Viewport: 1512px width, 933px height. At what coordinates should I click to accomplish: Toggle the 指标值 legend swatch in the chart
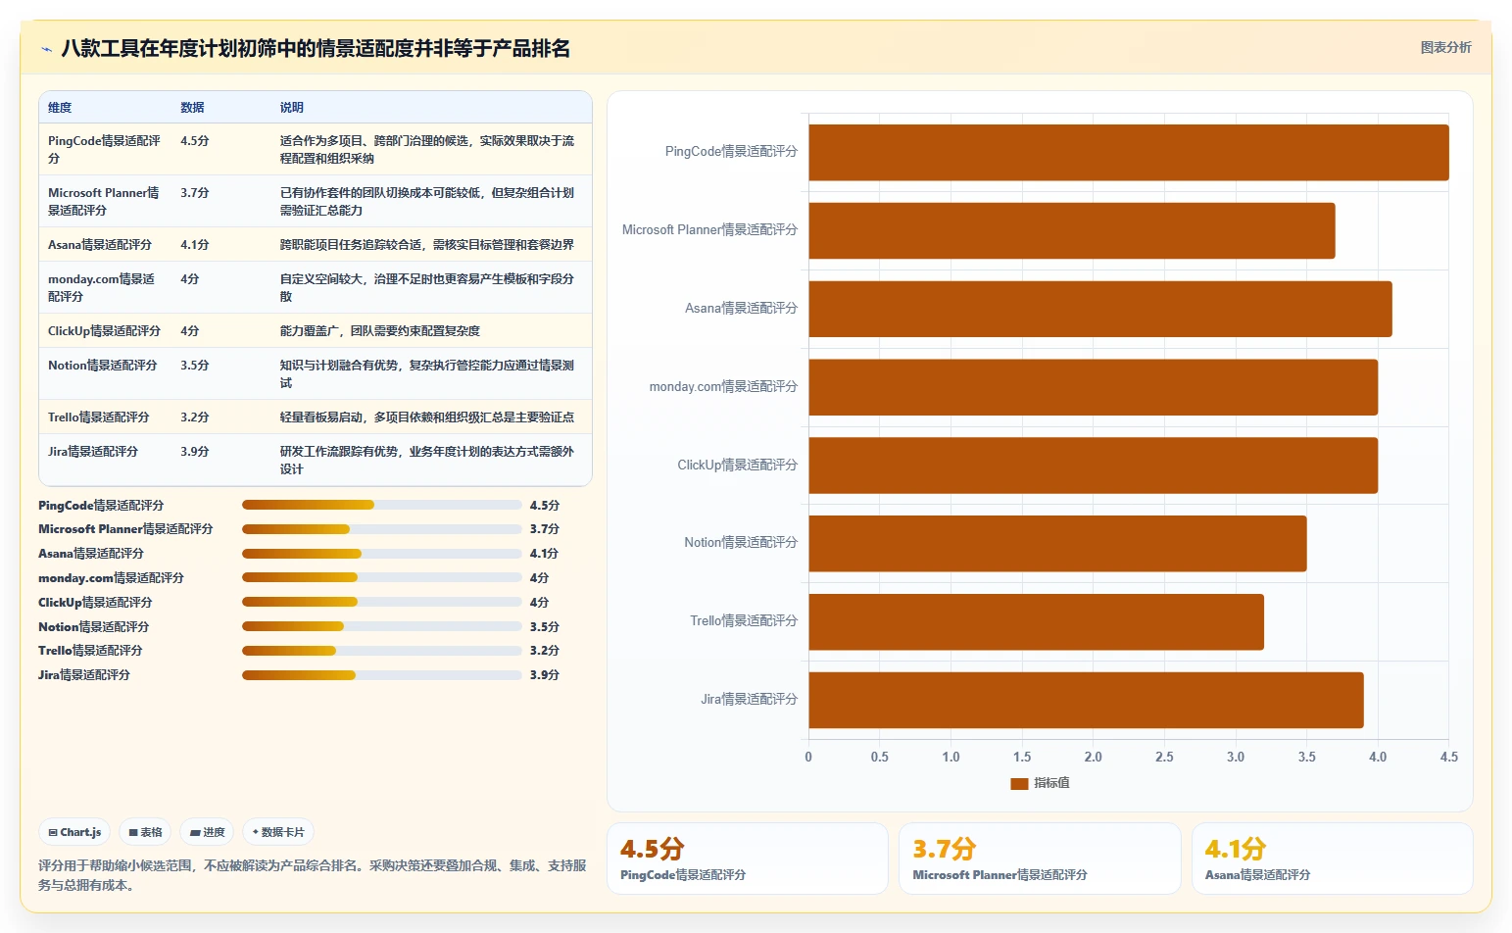(x=1019, y=783)
